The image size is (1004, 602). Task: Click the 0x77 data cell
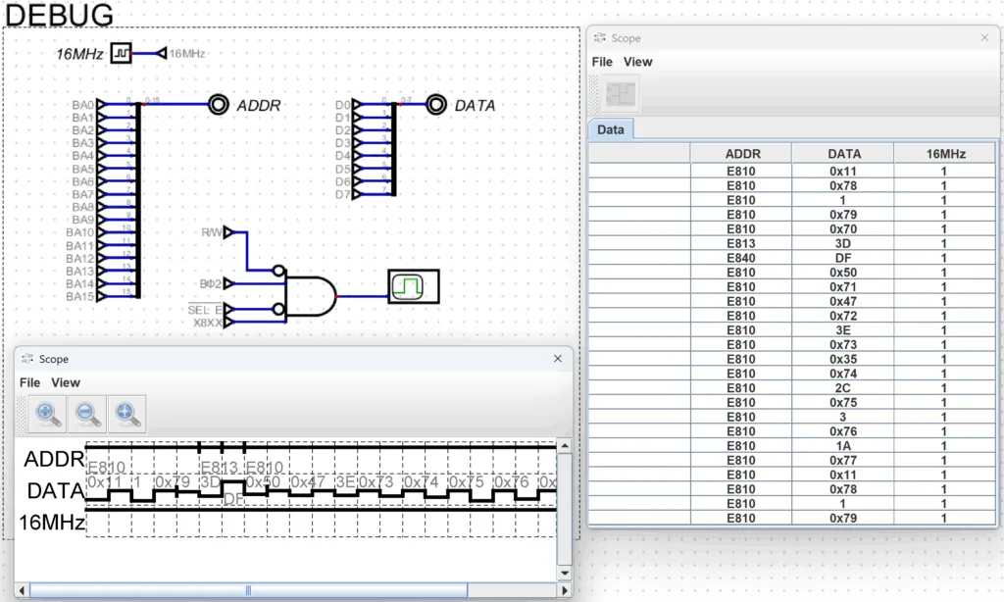(x=843, y=460)
